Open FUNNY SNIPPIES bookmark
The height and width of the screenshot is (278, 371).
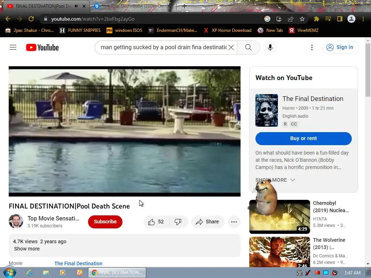click(80, 30)
